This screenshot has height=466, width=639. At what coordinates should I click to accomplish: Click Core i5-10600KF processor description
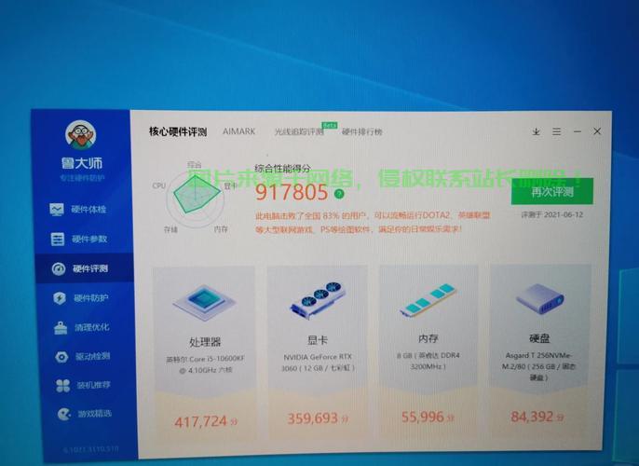coord(205,364)
